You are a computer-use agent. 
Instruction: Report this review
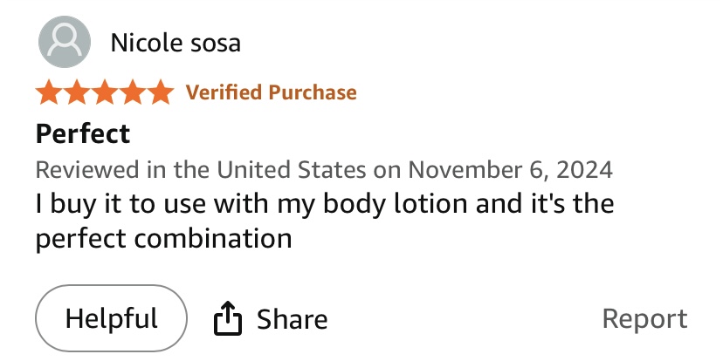point(644,319)
